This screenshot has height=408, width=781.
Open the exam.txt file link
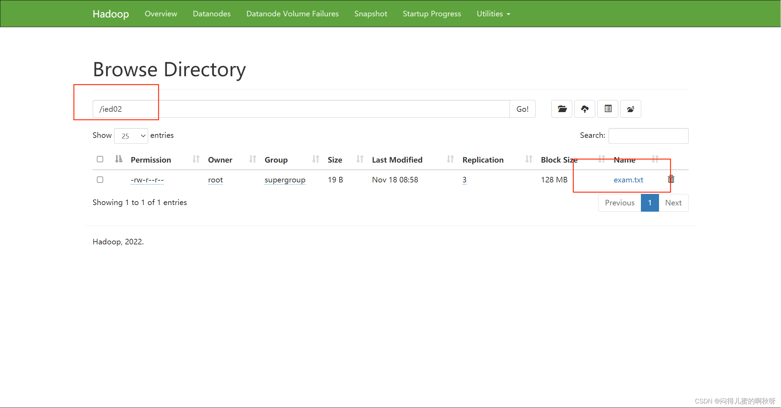(x=628, y=180)
